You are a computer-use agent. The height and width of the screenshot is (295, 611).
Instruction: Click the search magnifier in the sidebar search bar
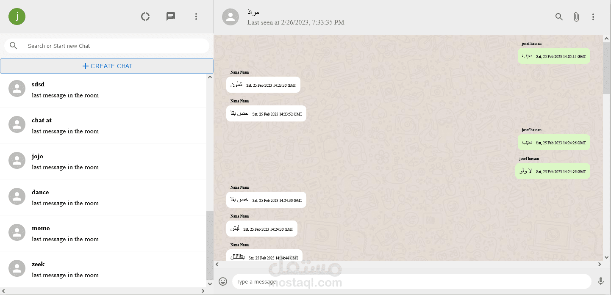coord(13,45)
